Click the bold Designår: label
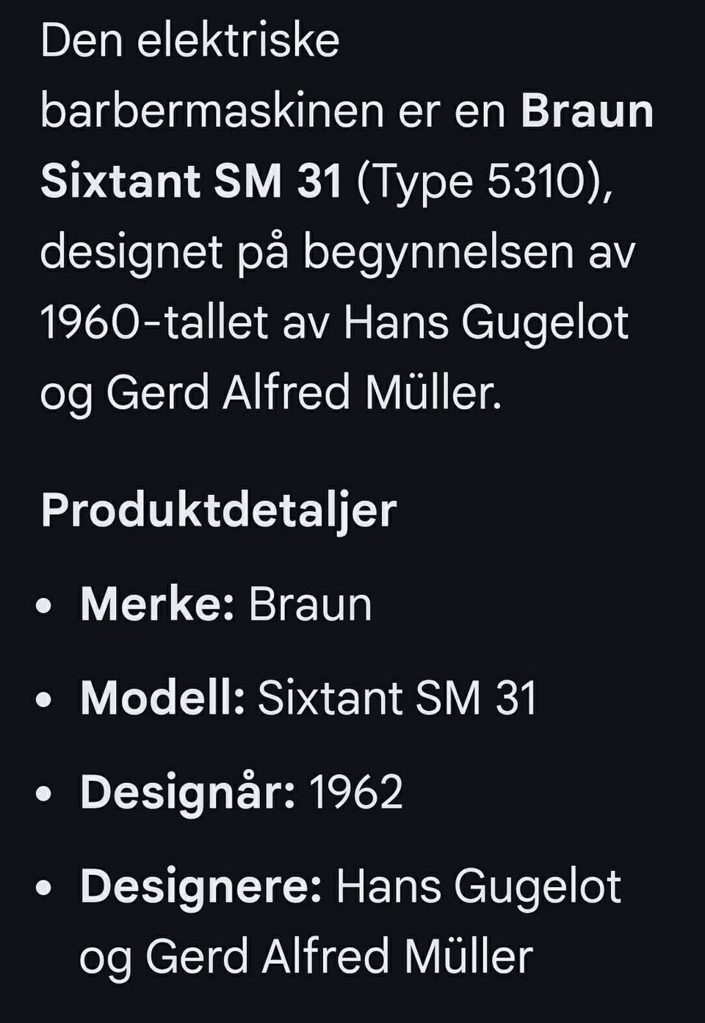The image size is (705, 1023). [x=187, y=792]
